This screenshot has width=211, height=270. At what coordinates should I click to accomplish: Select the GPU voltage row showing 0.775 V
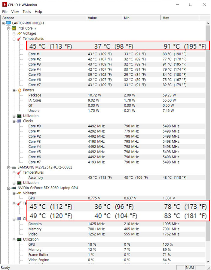pos(117,198)
